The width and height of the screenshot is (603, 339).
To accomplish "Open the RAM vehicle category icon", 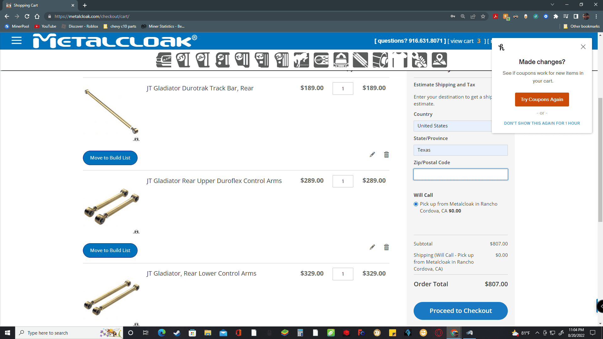I will tap(164, 60).
